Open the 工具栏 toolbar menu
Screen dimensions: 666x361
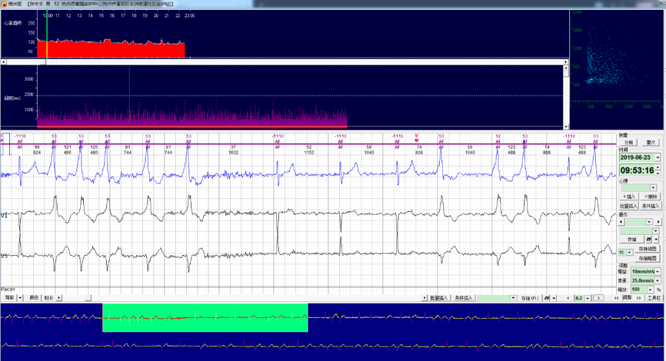coord(653,298)
